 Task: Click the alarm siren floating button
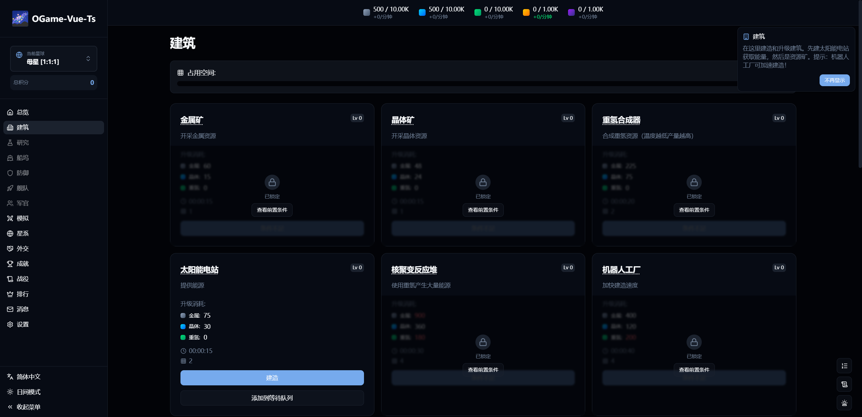pos(844,403)
